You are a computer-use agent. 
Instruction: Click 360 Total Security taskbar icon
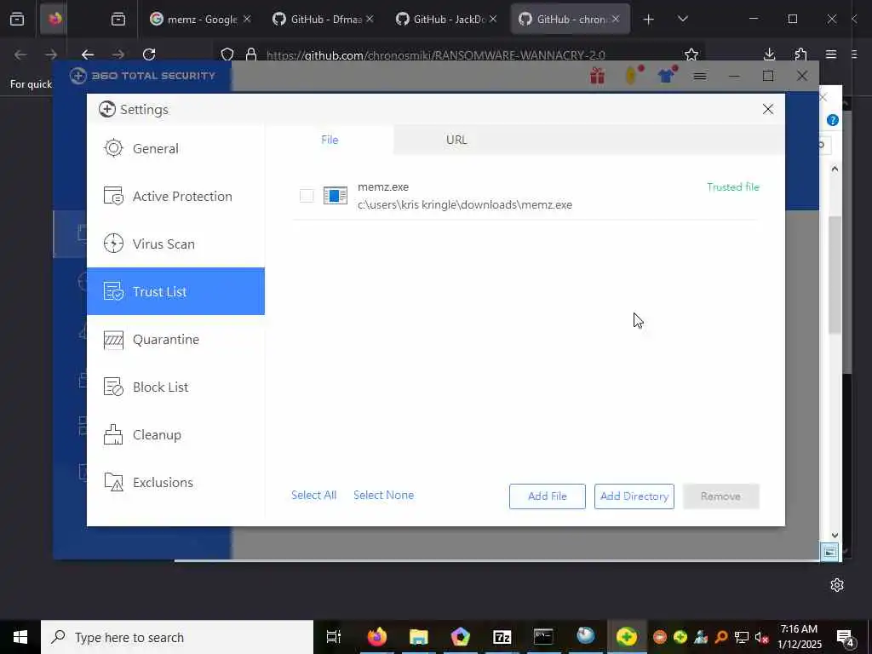click(x=627, y=637)
